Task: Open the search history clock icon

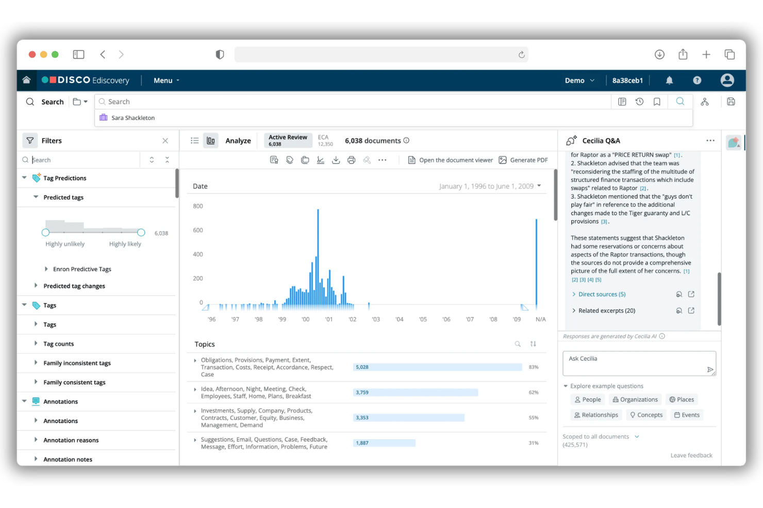Action: tap(639, 101)
